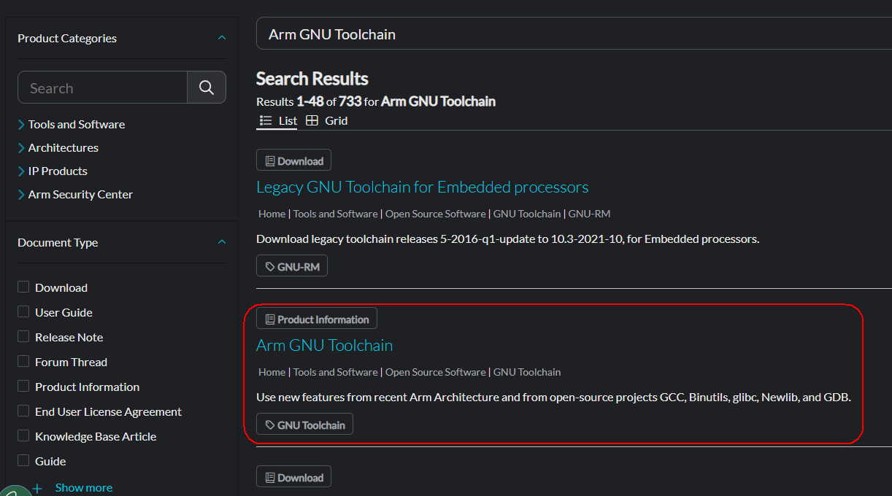Click the GNU Toolchain tag button

click(x=304, y=425)
